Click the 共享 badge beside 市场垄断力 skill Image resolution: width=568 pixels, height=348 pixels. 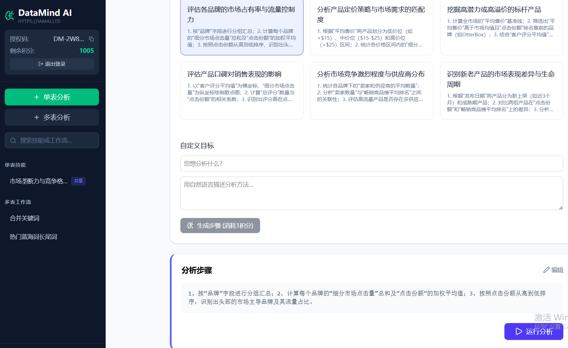pos(78,181)
